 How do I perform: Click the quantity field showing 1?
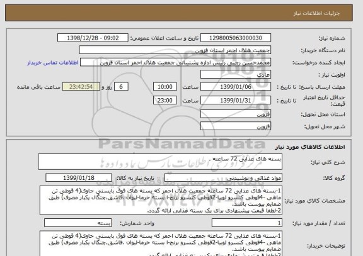[x=247, y=223]
